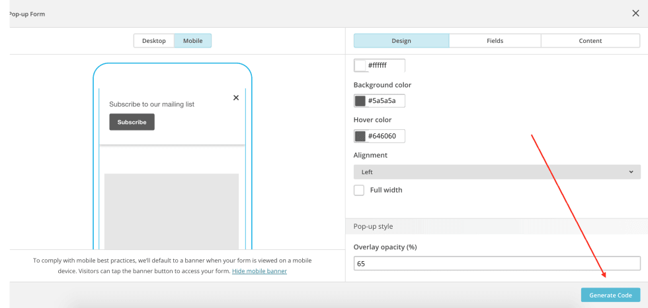
Task: Enable the Full width checkbox
Action: pos(359,190)
